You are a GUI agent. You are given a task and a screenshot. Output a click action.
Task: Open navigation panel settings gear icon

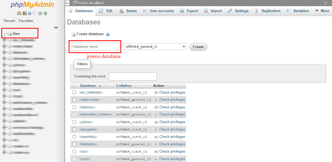40,13
